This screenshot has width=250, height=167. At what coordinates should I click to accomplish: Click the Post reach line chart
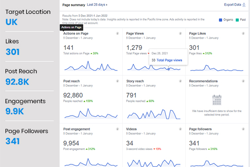[x=91, y=113]
